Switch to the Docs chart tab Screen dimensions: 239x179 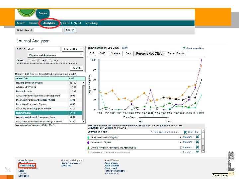pos(128,53)
